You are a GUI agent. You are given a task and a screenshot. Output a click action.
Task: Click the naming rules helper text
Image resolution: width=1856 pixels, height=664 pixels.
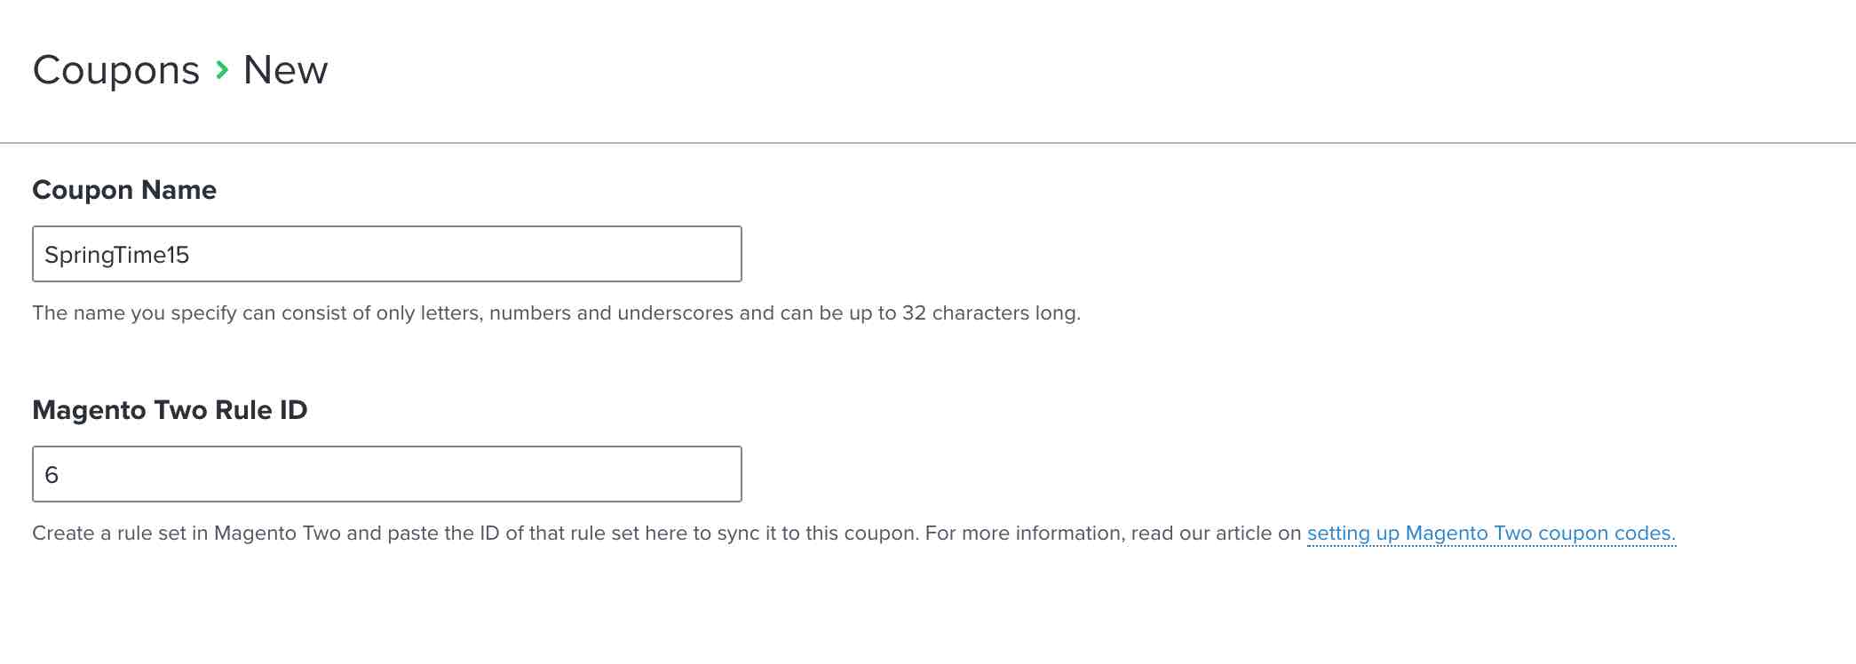tap(557, 312)
